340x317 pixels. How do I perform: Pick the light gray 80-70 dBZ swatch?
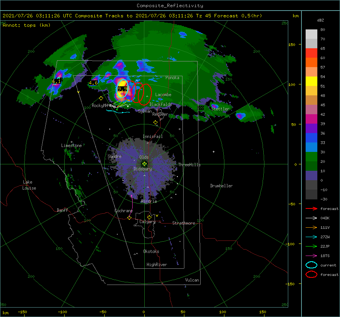[x=311, y=34]
